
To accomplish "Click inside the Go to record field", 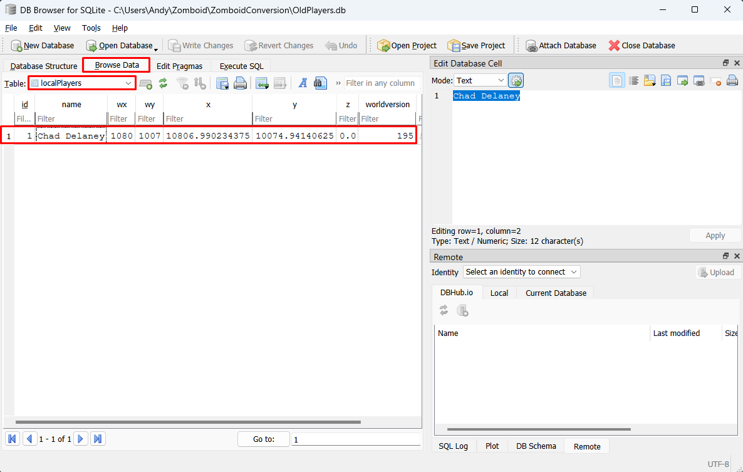I will (355, 439).
